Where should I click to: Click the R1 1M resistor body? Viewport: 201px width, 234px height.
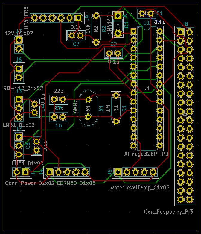click(x=116, y=108)
